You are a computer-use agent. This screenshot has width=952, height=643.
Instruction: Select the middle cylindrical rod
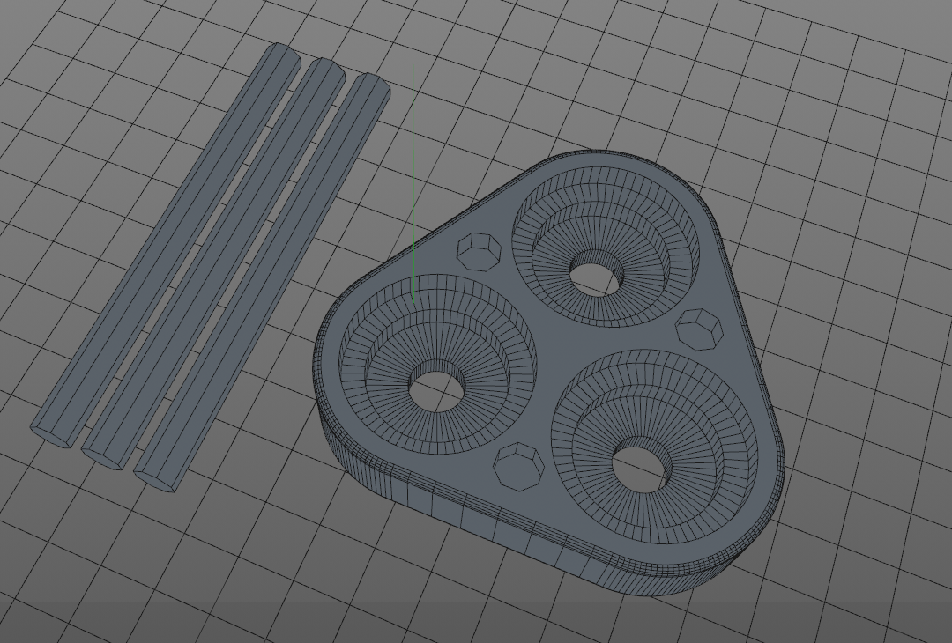coord(213,264)
